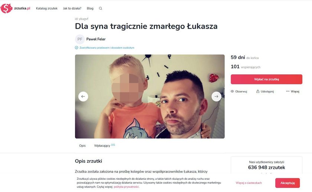Click the fundraiser photo of father and son
The width and height of the screenshot is (312, 192).
(150, 97)
